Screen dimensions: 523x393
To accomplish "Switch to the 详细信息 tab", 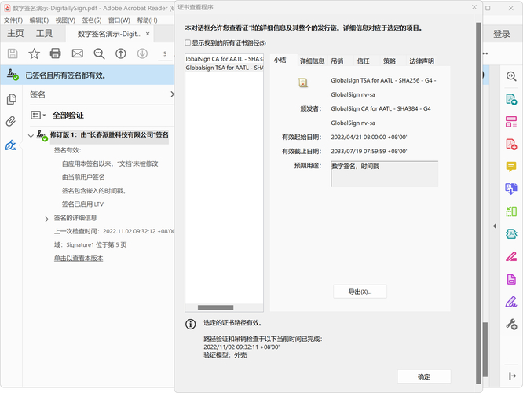I will click(x=312, y=61).
